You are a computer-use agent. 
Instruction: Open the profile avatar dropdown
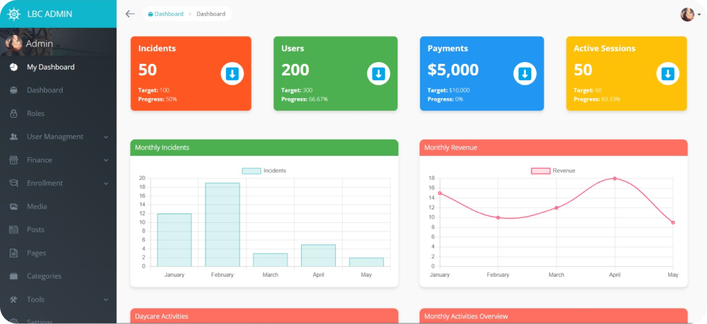pos(690,14)
